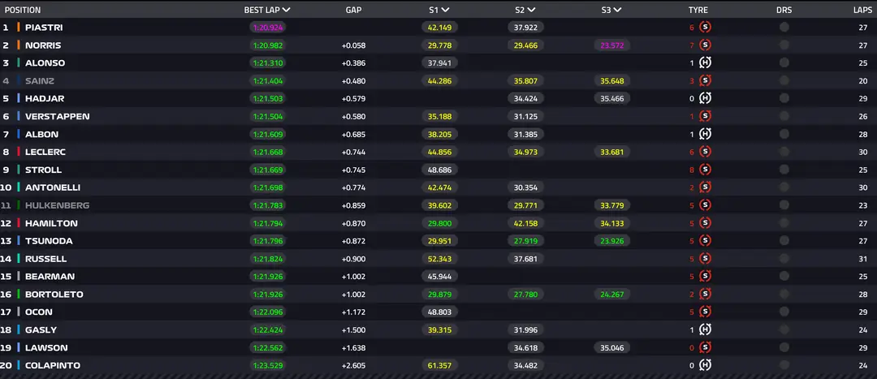The image size is (877, 379).
Task: Click the LAPS column header
Action: click(863, 10)
